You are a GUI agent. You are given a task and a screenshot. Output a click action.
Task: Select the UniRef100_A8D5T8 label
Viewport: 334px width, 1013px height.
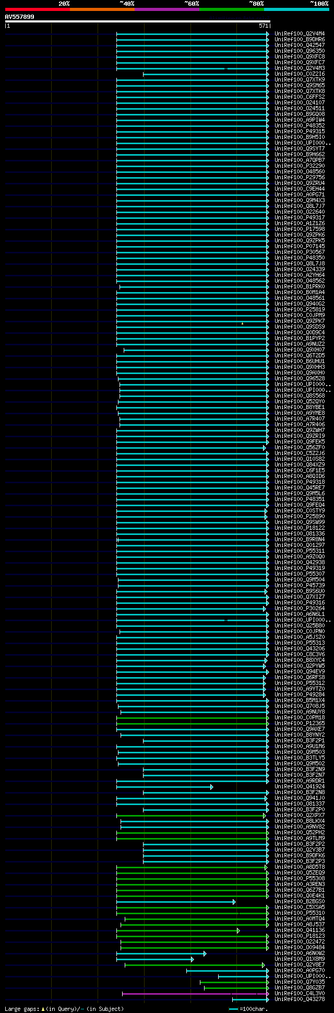300,867
